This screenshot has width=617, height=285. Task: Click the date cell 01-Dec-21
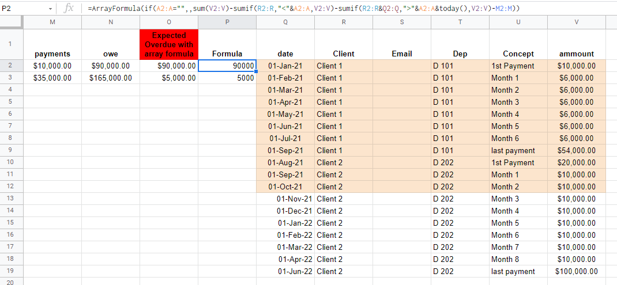point(285,211)
